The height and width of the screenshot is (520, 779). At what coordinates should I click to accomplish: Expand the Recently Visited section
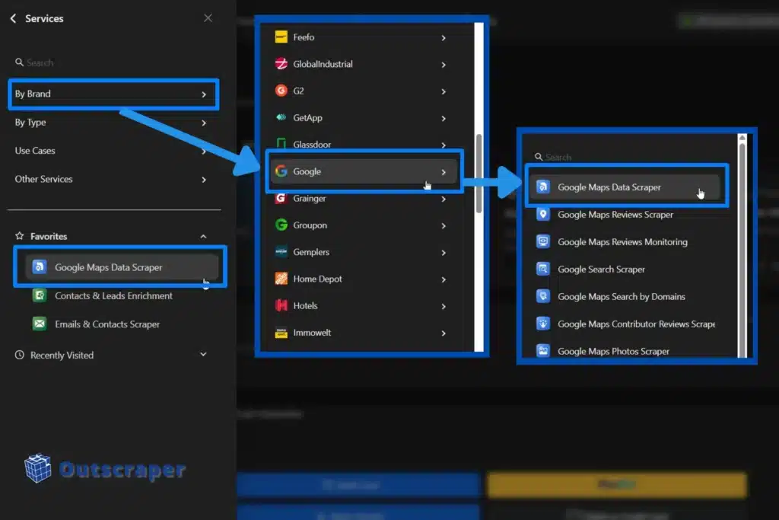(x=203, y=354)
